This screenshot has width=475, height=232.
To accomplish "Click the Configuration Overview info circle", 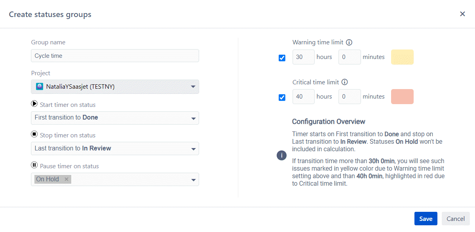I will [x=281, y=155].
